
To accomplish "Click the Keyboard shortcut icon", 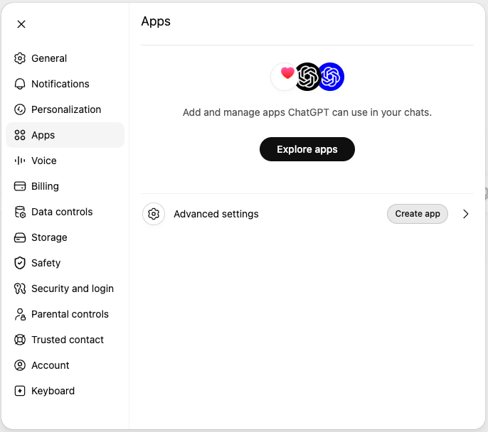I will [20, 391].
